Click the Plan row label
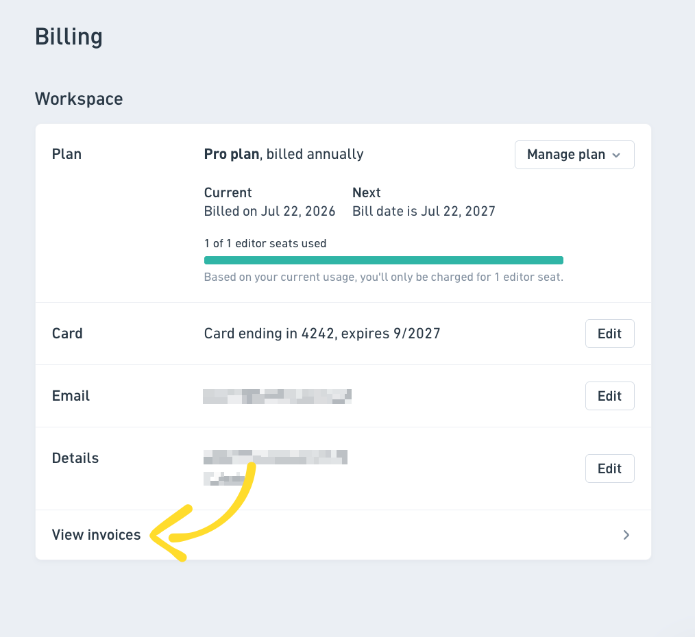This screenshot has width=695, height=637. 66,154
